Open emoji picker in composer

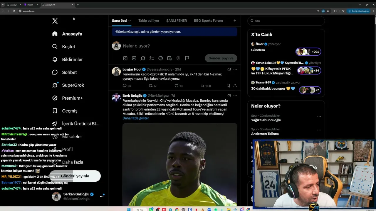161,58
